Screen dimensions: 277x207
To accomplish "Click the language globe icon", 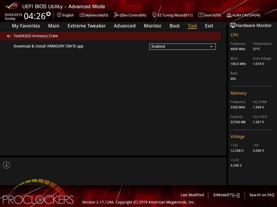I will click(x=59, y=15).
